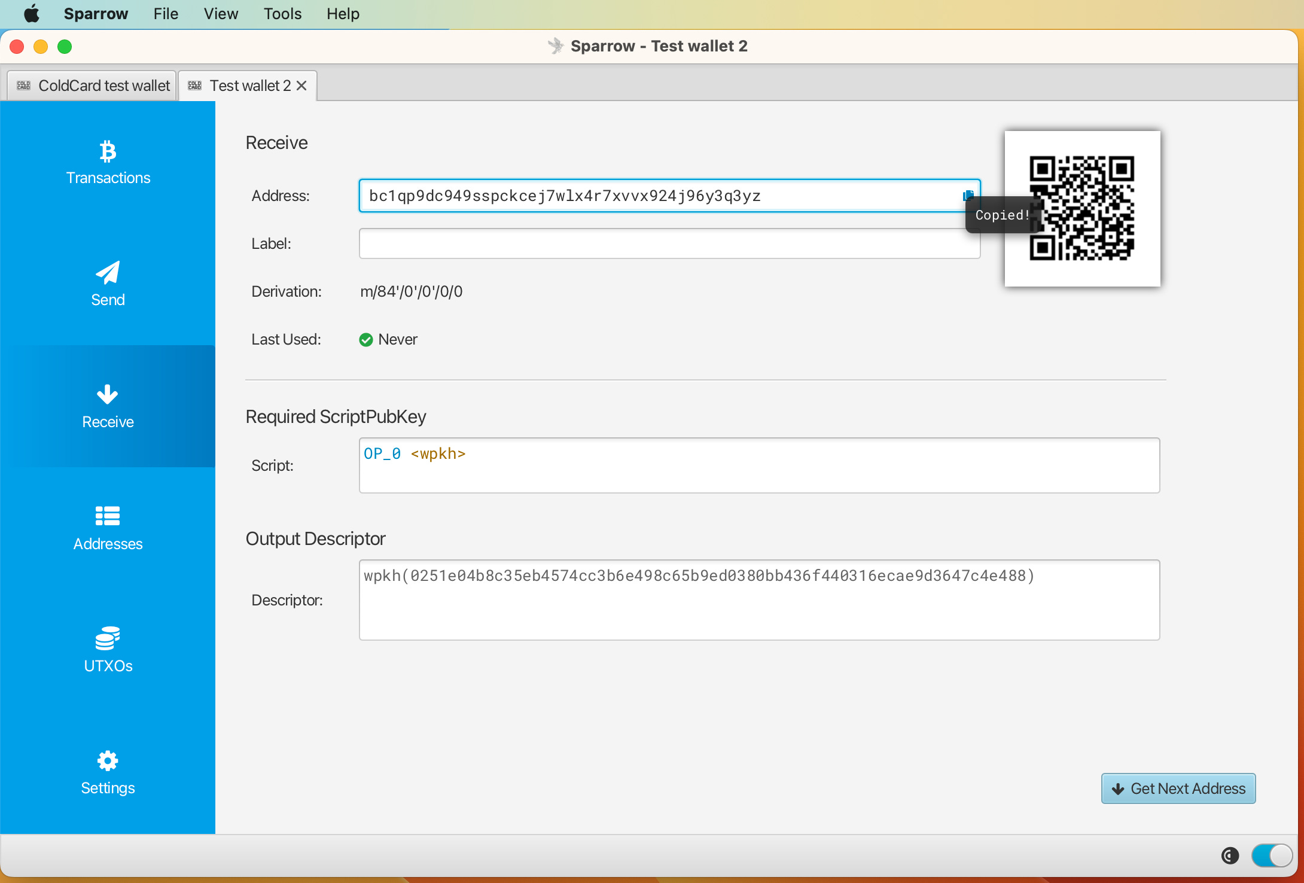This screenshot has height=883, width=1304.
Task: Click the Tor/connection status icon in the status bar
Action: point(1230,855)
